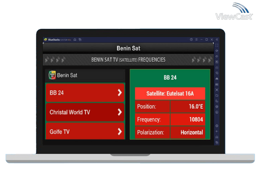This screenshot has height=178, width=258.
Task: Take a screenshot from the sidebar
Action: coord(217,90)
